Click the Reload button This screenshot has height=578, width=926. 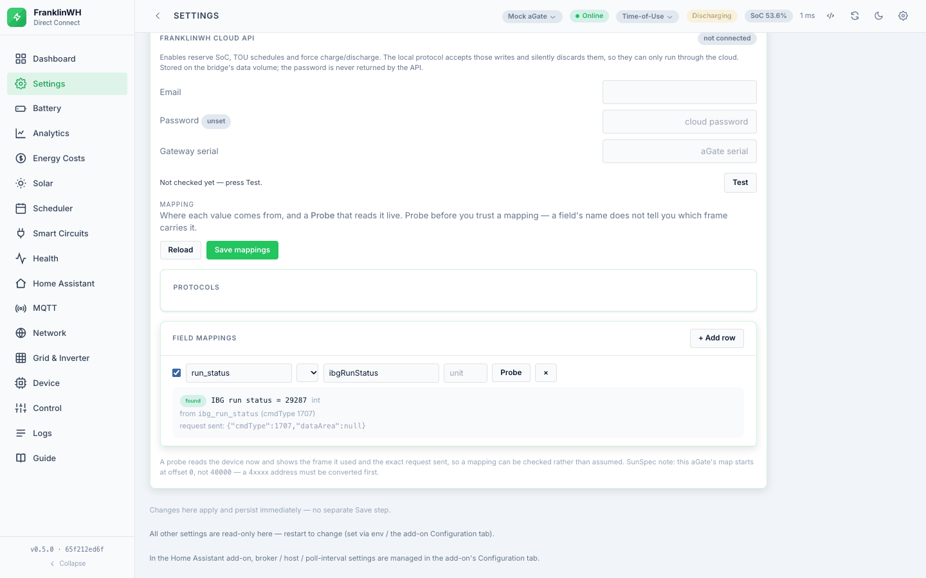pyautogui.click(x=181, y=250)
